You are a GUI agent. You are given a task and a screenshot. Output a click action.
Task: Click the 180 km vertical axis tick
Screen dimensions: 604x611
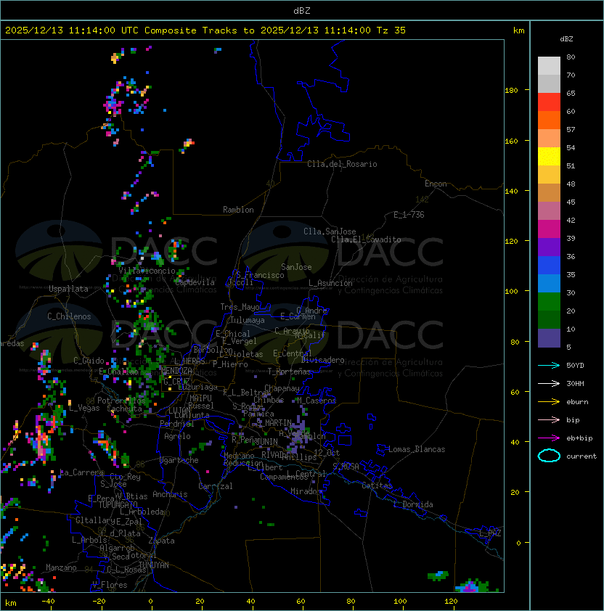[x=511, y=90]
